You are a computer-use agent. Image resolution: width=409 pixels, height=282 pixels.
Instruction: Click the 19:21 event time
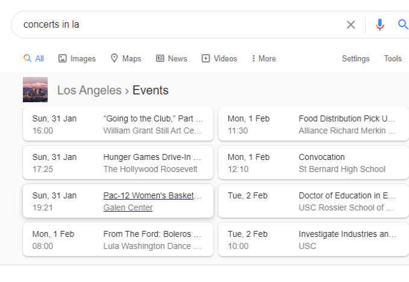(x=43, y=207)
